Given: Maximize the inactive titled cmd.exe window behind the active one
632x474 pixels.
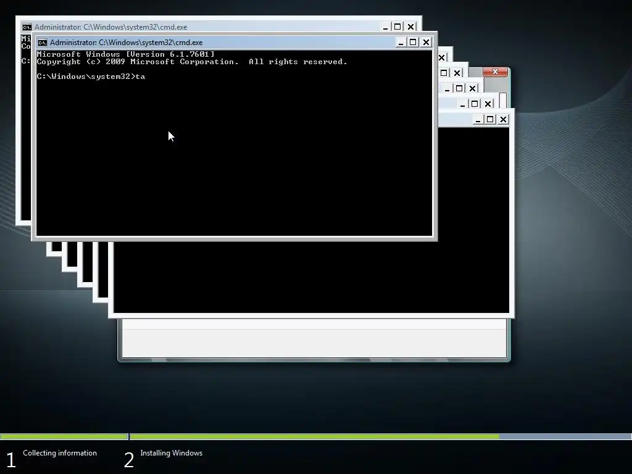Looking at the screenshot, I should [397, 27].
